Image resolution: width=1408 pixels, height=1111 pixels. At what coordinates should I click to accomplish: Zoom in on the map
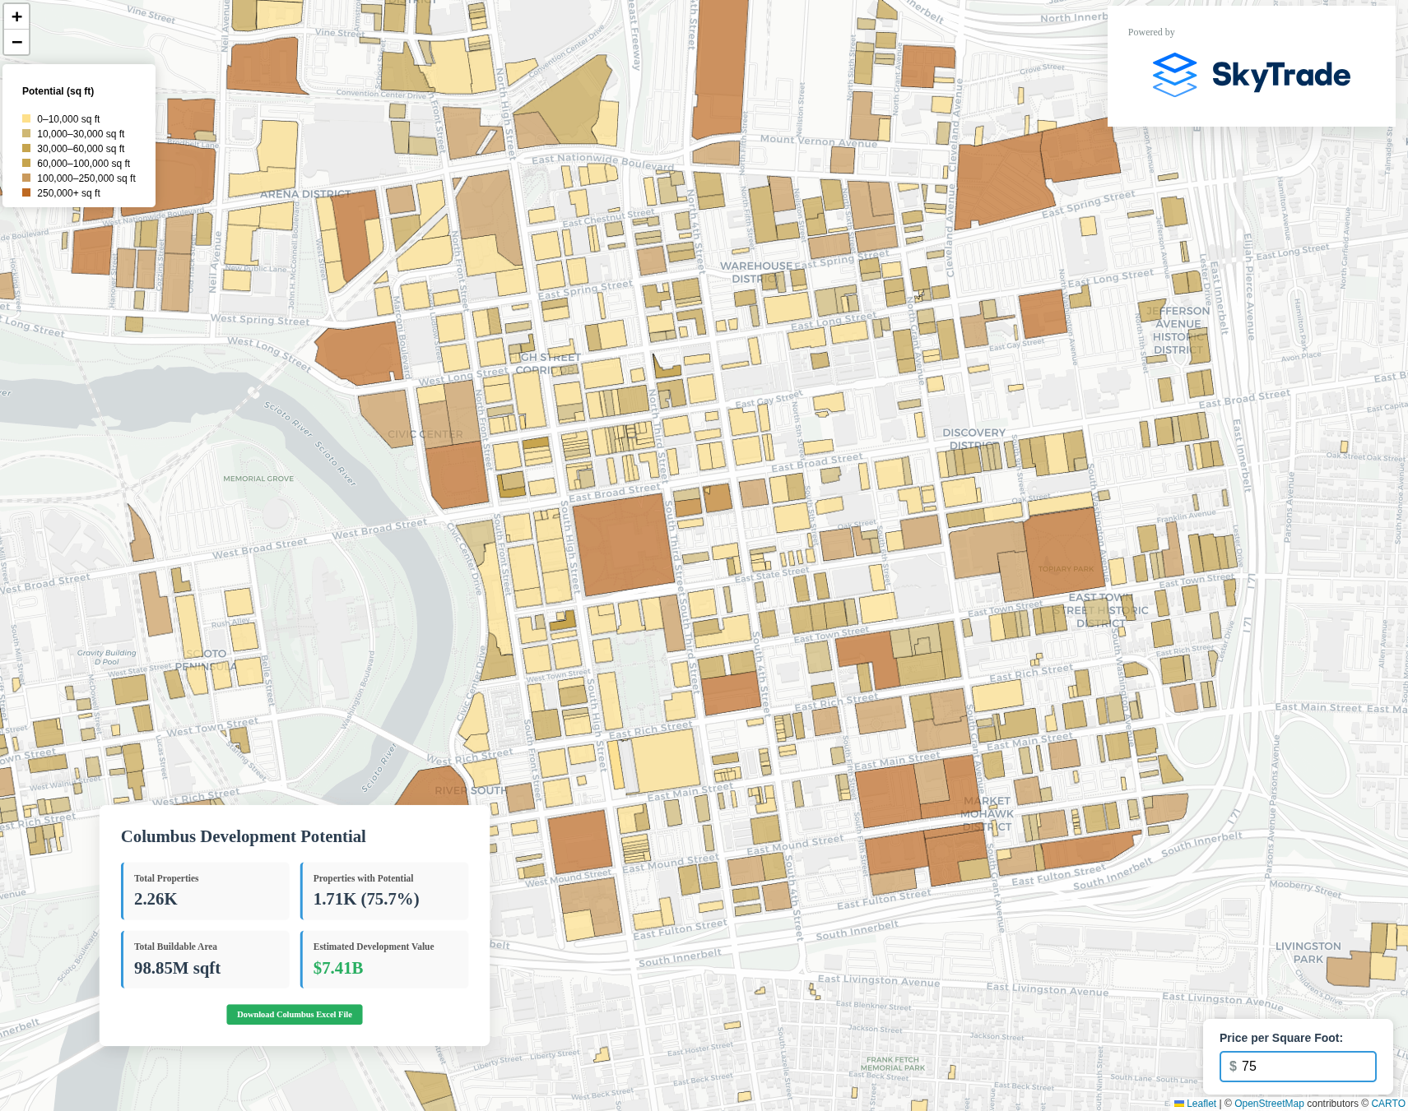[x=16, y=16]
